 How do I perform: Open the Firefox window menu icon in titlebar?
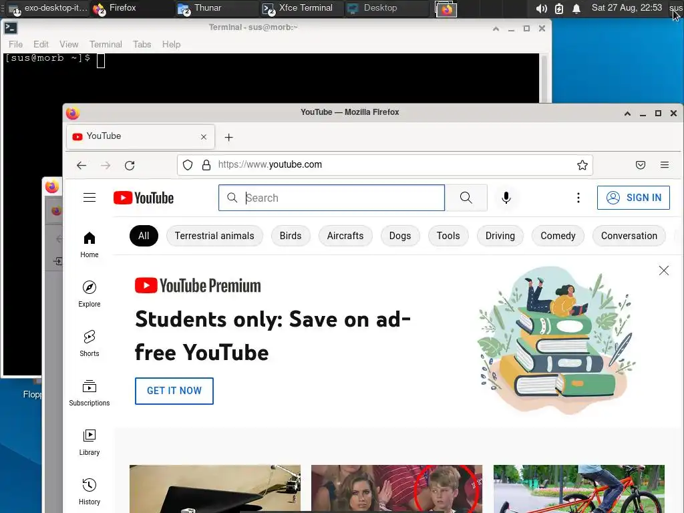point(73,113)
